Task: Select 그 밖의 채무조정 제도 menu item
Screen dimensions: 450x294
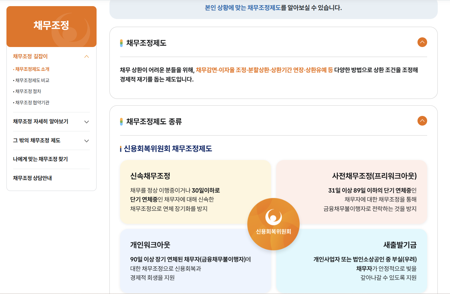Action: (x=37, y=140)
